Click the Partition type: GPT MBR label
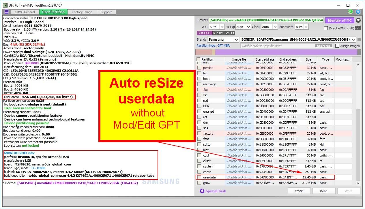Viewport: 365px width, 209px height. pyautogui.click(x=213, y=46)
